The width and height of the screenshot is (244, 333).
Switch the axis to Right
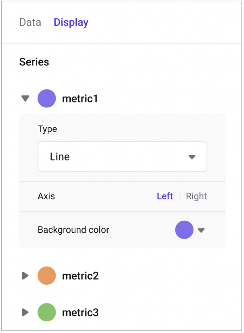click(x=196, y=196)
